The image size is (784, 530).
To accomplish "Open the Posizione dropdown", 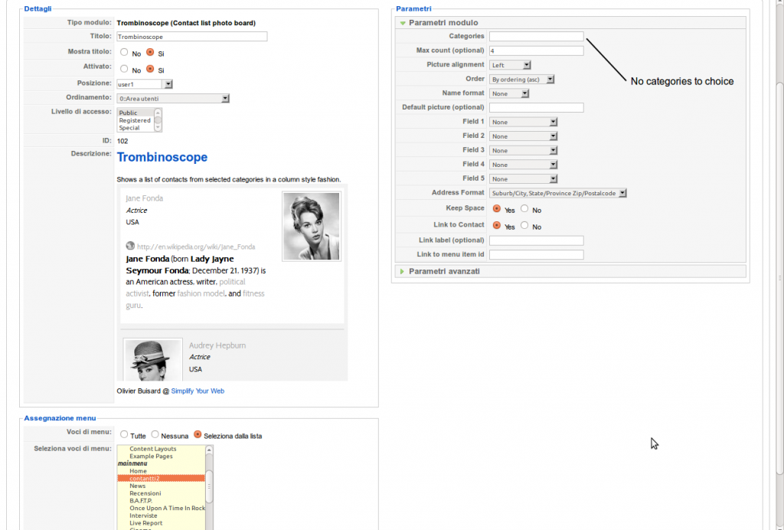I will click(x=168, y=84).
